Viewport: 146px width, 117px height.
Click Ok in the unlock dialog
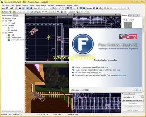(x=137, y=90)
